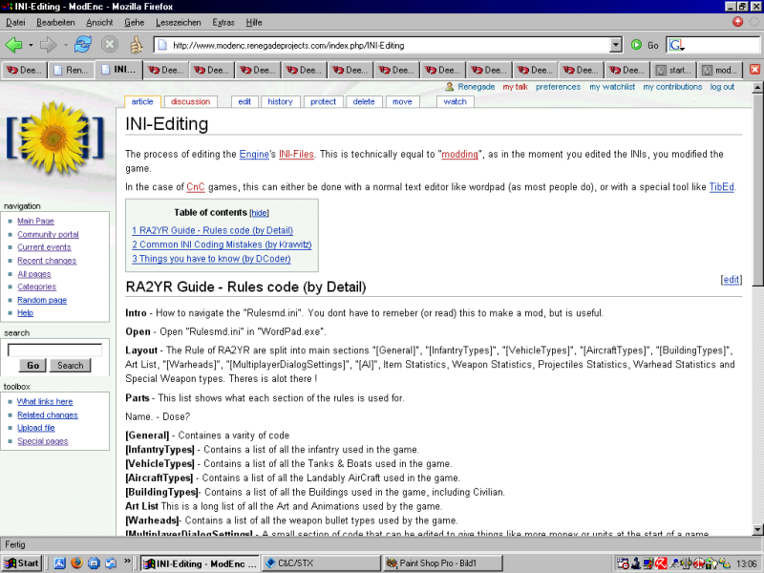This screenshot has height=573, width=764.
Task: Select the history page tab
Action: point(280,101)
